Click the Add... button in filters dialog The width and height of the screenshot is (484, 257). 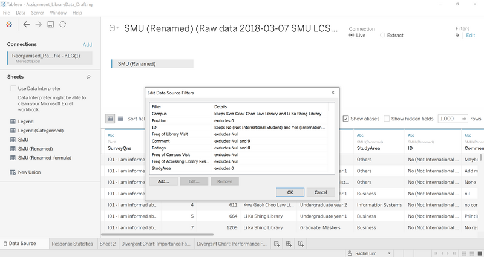[163, 181]
